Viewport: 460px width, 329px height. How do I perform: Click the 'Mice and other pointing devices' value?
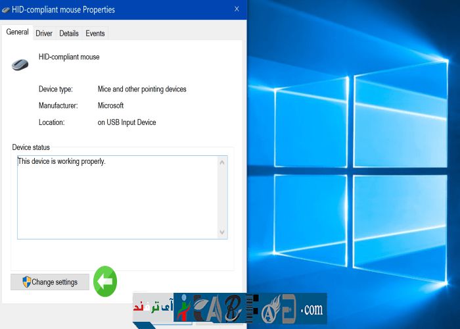point(142,89)
